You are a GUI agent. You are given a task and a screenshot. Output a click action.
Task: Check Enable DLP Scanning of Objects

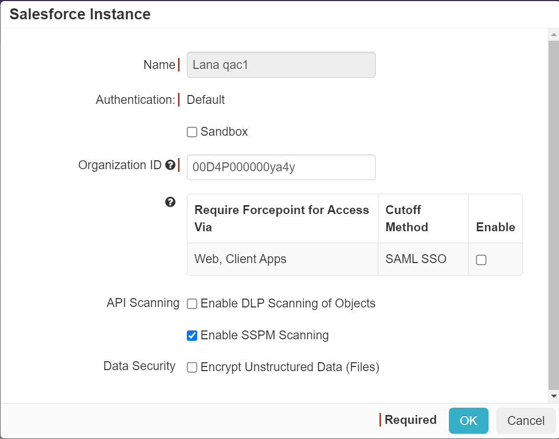coord(192,303)
